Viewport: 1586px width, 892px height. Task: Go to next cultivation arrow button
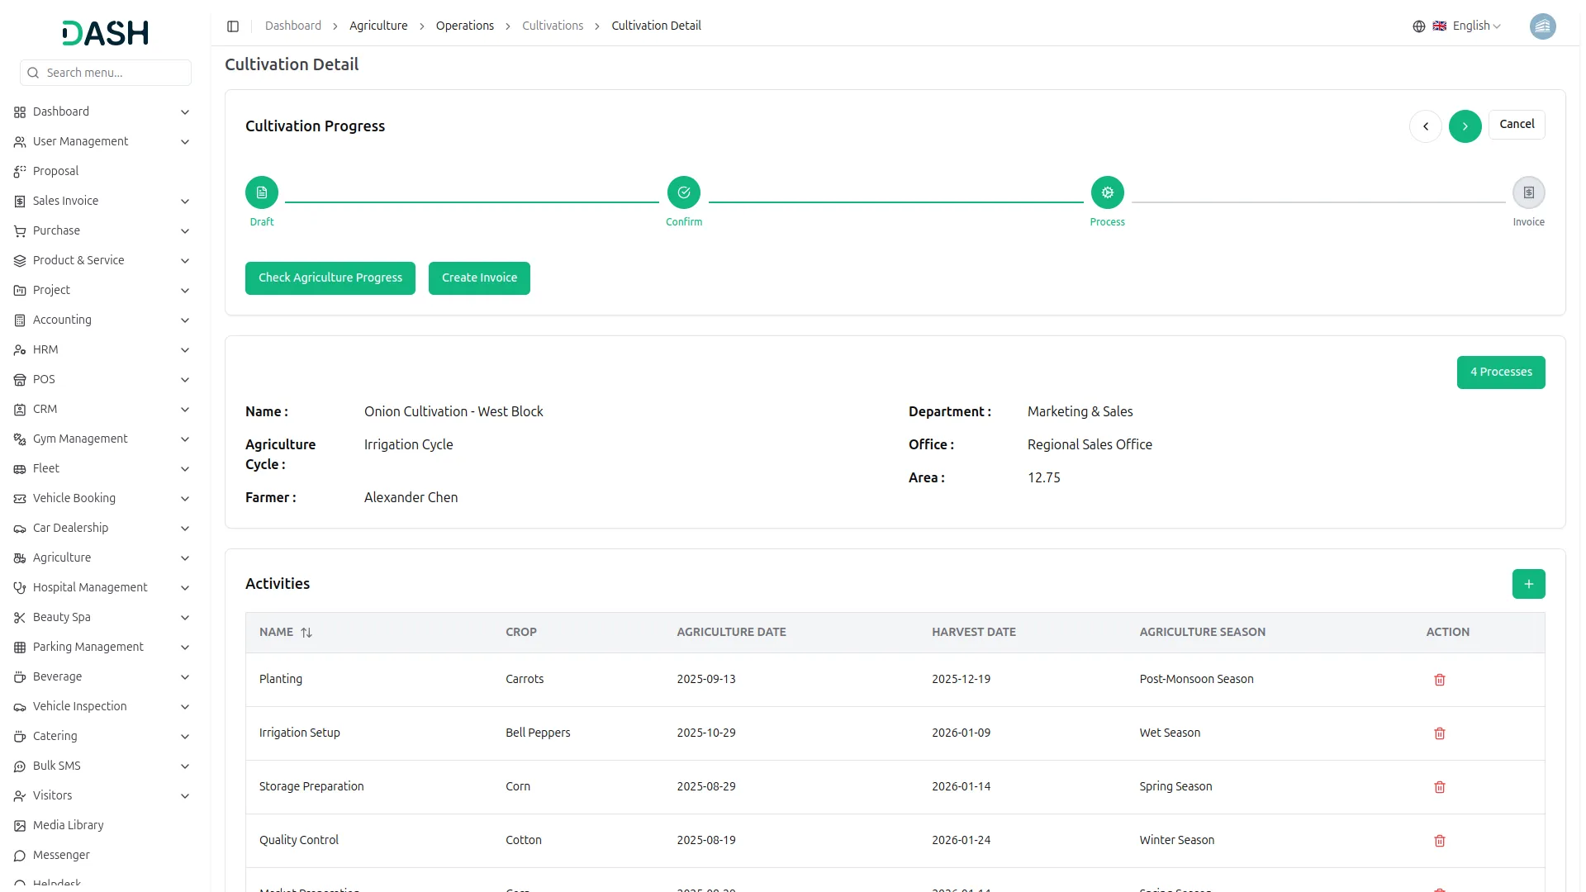[x=1465, y=126]
